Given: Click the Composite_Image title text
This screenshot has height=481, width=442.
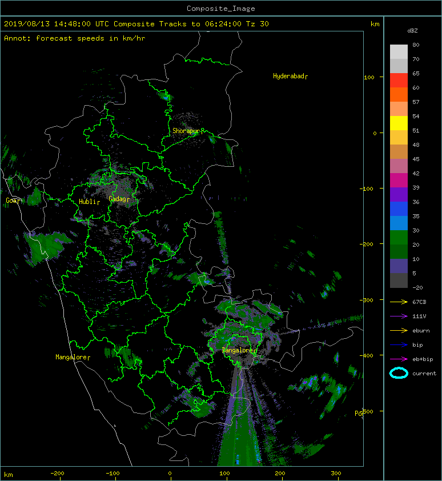Looking at the screenshot, I should coord(221,9).
